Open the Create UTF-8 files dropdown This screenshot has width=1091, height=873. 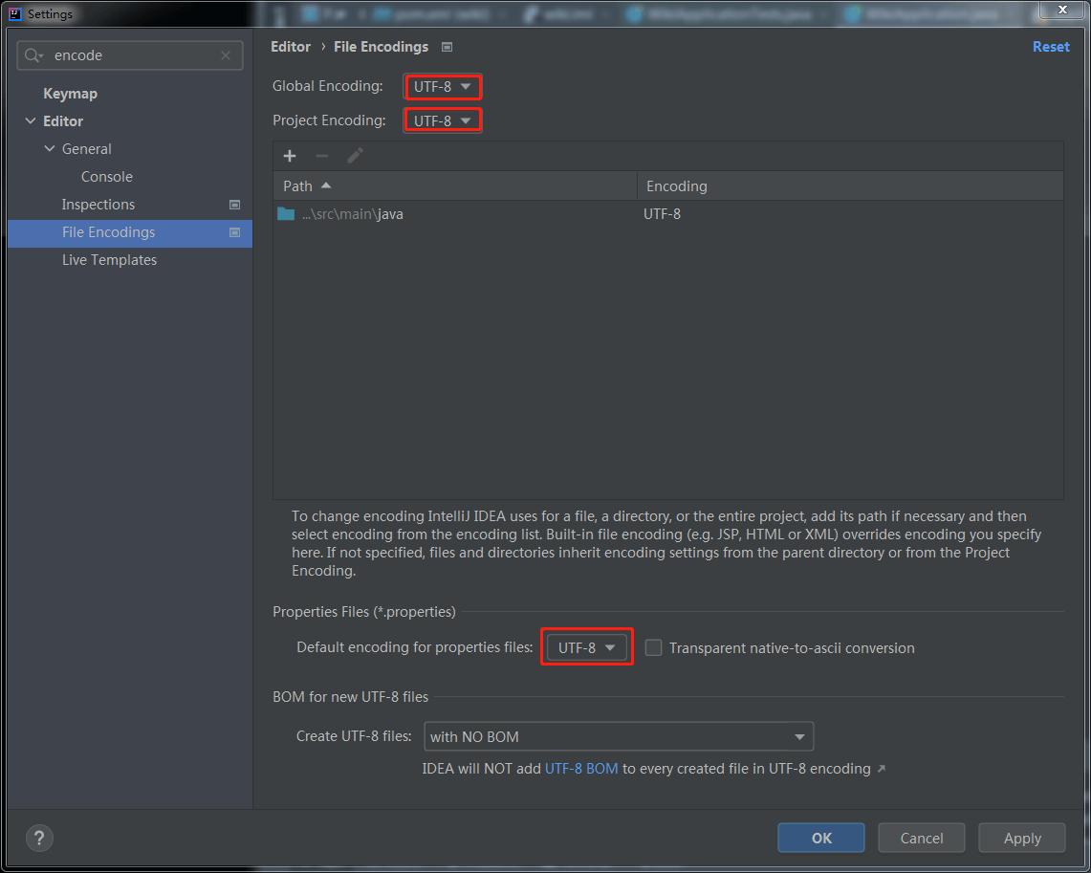click(619, 736)
